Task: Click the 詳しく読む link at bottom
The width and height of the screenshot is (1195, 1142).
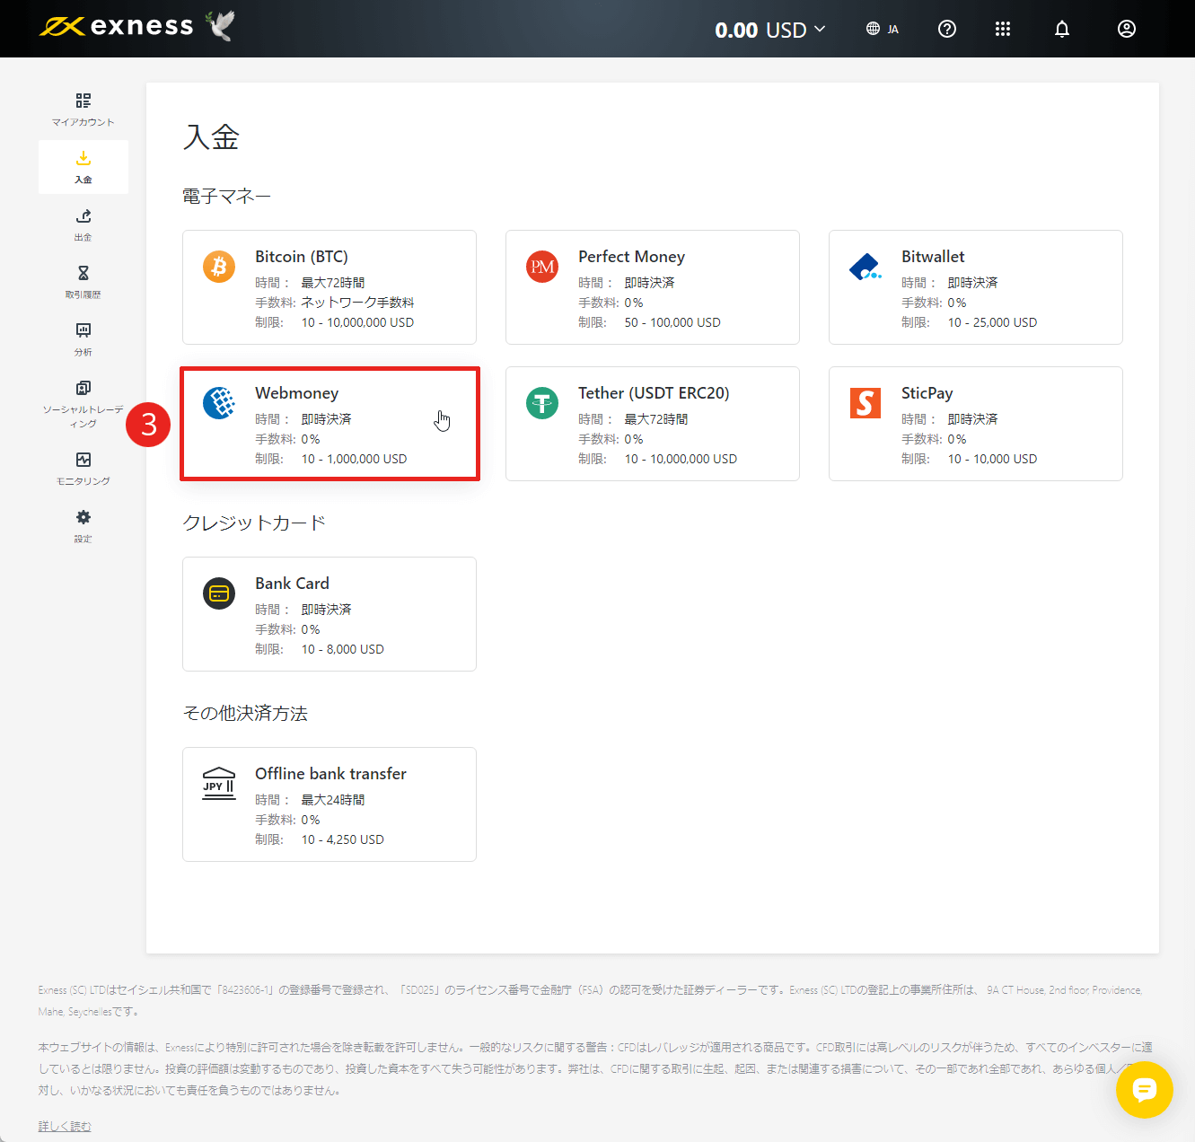Action: click(64, 1124)
